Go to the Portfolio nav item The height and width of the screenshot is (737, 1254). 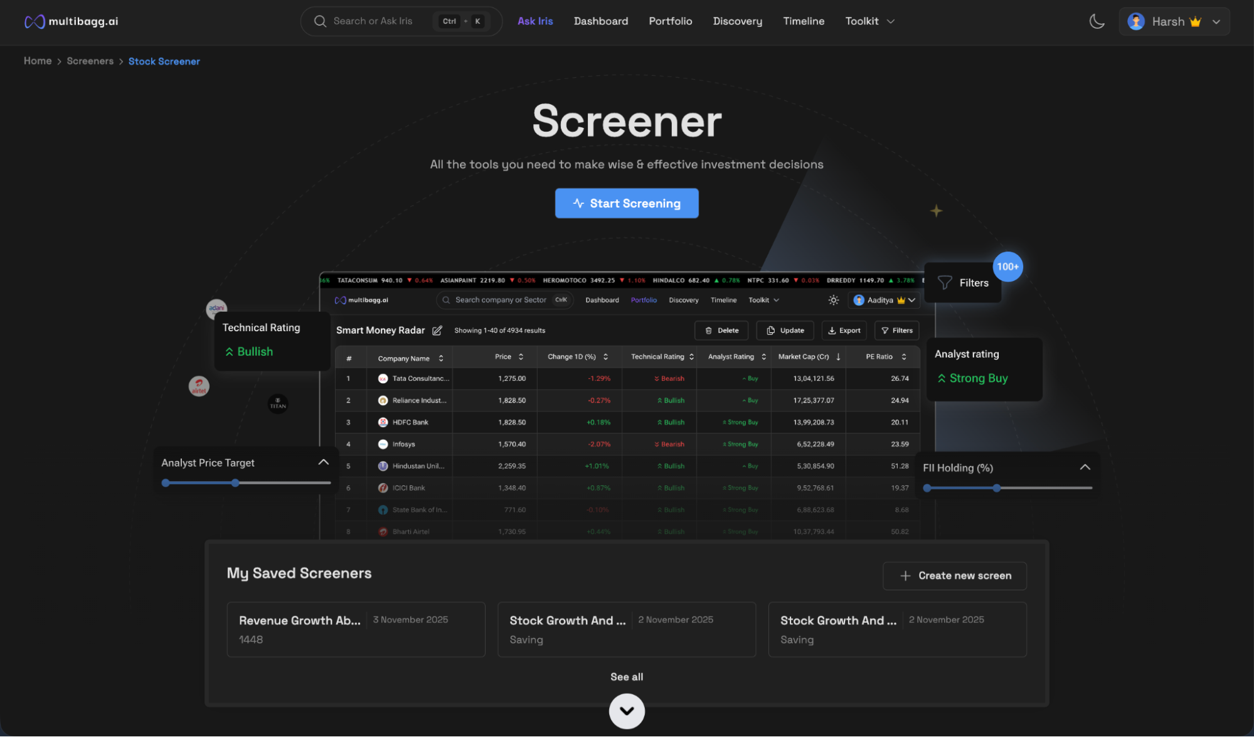click(x=670, y=21)
